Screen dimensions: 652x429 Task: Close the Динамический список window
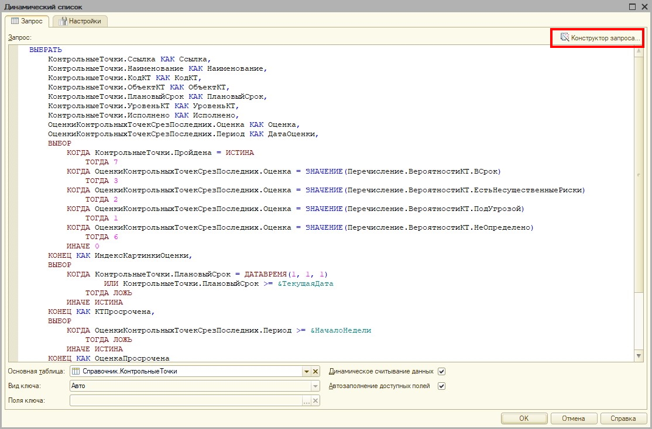(x=643, y=6)
